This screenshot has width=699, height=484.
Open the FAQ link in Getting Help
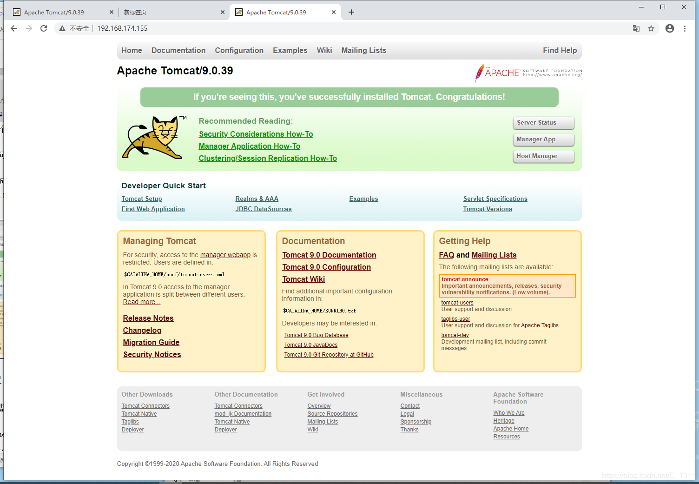tap(446, 255)
